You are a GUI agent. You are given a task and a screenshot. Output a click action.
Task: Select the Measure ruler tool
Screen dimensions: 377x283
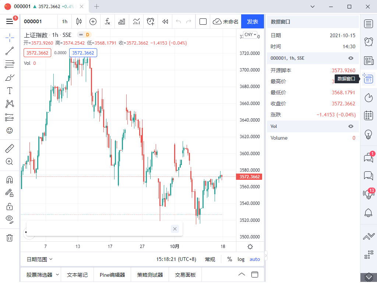point(10,148)
